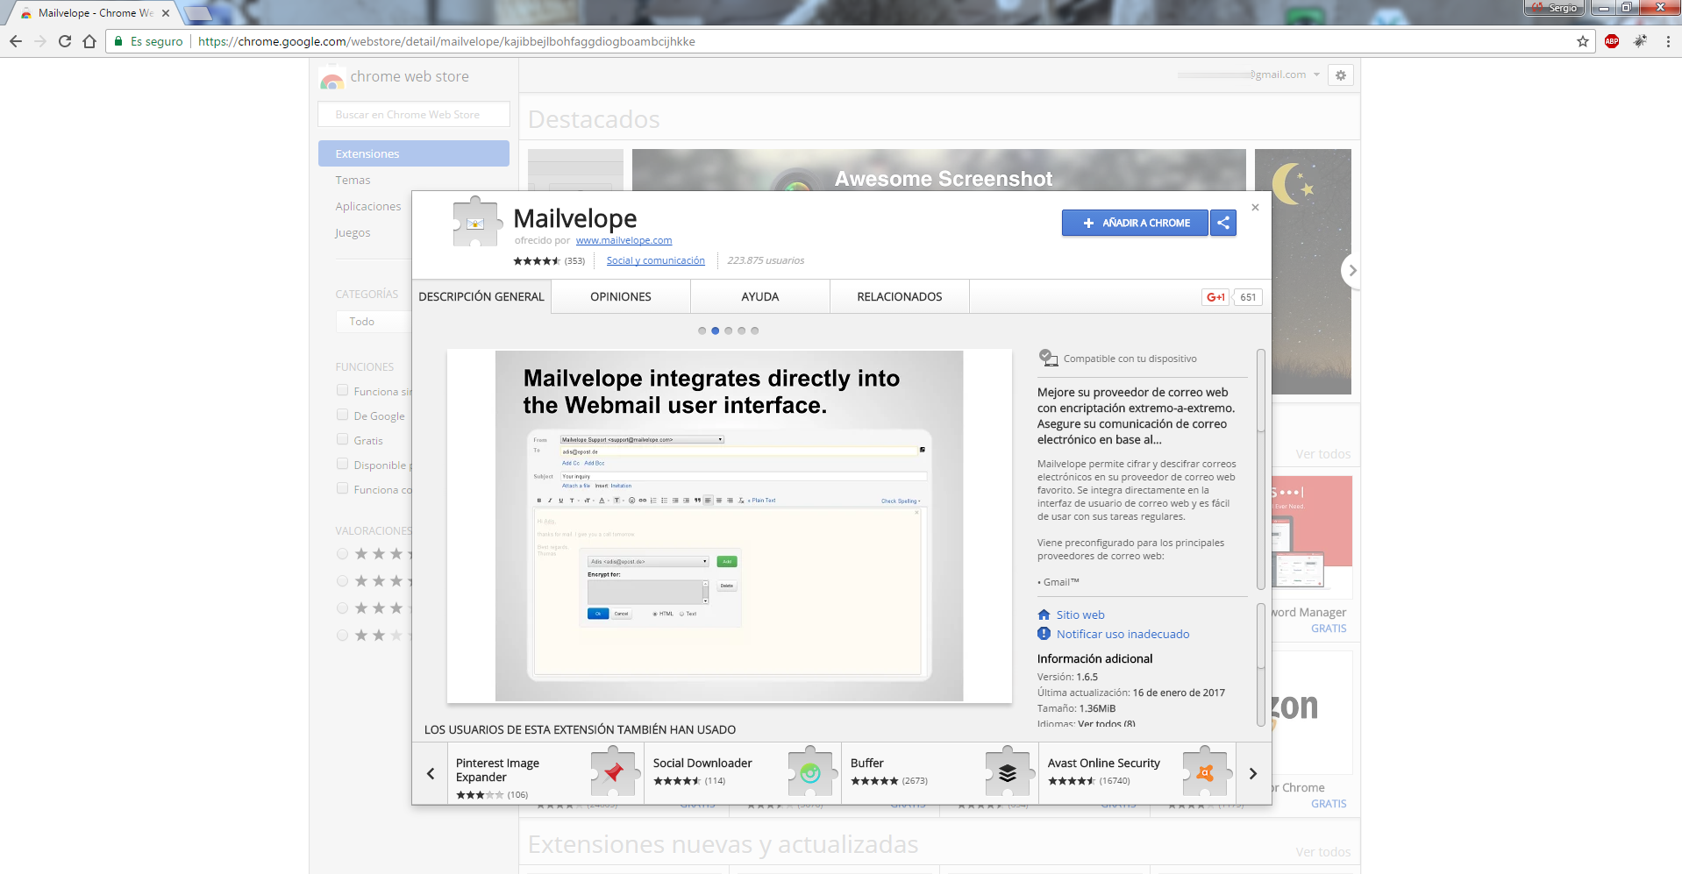
Task: Select the last screenshot carousel dot
Action: coord(755,330)
